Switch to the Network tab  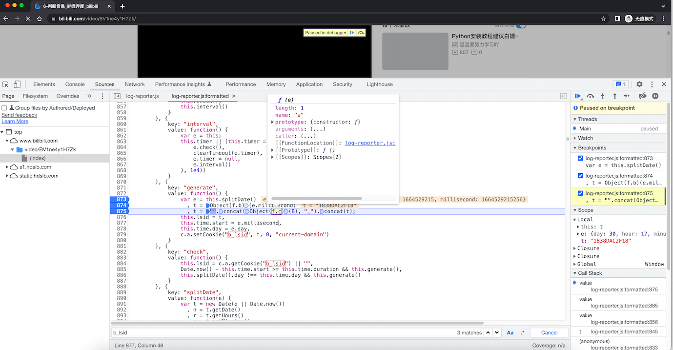[134, 84]
